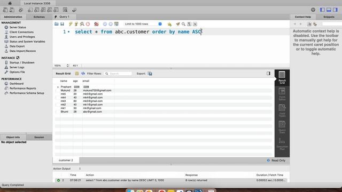
Task: Open Client Connections
Action: pyautogui.click(x=21, y=32)
